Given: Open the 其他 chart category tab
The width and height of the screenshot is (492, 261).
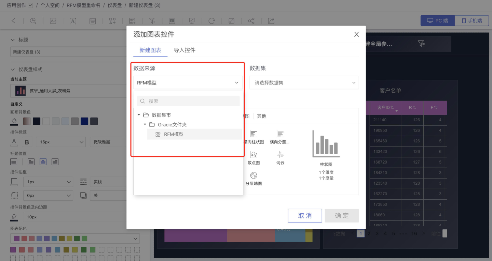Looking at the screenshot, I should click(x=261, y=116).
